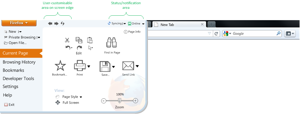Click zoom in plus button

(135, 101)
